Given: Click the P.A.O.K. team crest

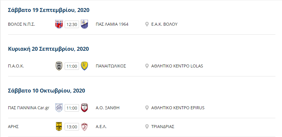Looking at the screenshot, I should tap(59, 66).
